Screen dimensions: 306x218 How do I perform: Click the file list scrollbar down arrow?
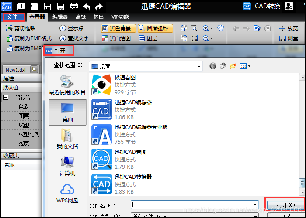[302, 192]
